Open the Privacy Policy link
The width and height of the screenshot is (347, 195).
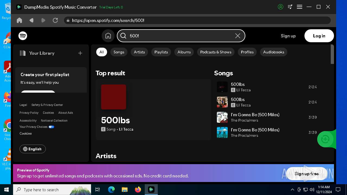(x=29, y=113)
